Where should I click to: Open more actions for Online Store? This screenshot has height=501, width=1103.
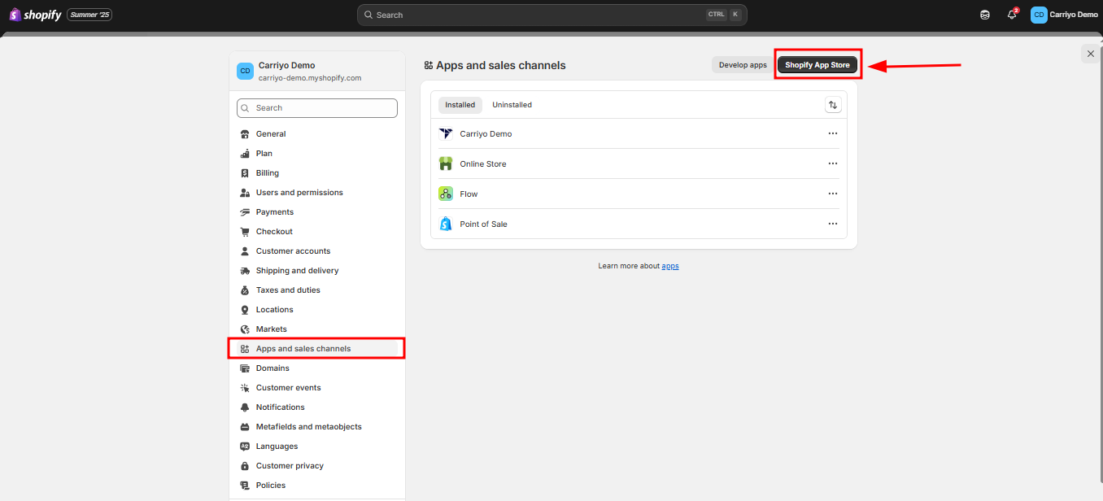tap(833, 163)
